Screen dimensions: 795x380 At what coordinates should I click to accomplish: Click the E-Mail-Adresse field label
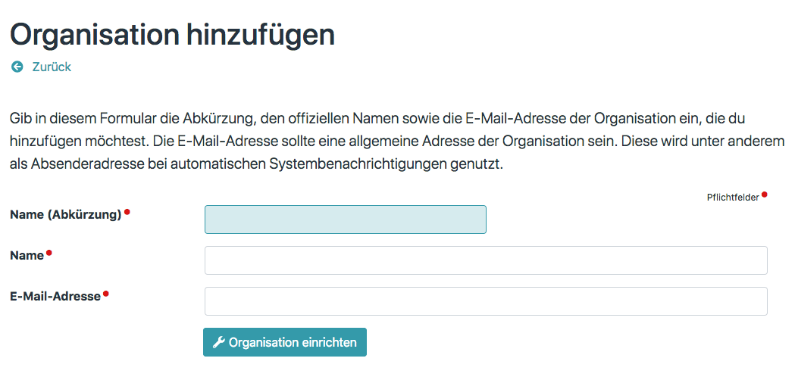(55, 297)
